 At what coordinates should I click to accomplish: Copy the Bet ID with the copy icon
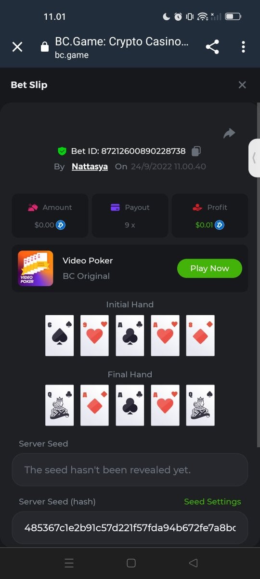click(x=196, y=151)
